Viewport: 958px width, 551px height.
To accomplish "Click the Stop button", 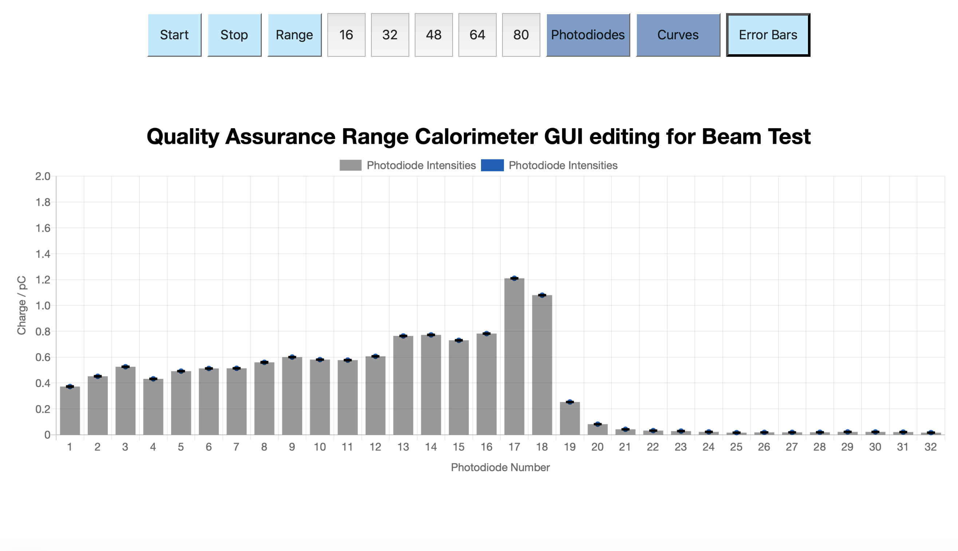I will (234, 35).
